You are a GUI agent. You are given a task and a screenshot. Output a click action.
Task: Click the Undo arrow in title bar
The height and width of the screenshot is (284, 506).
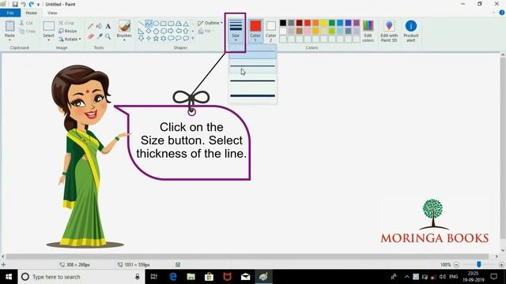point(23,4)
